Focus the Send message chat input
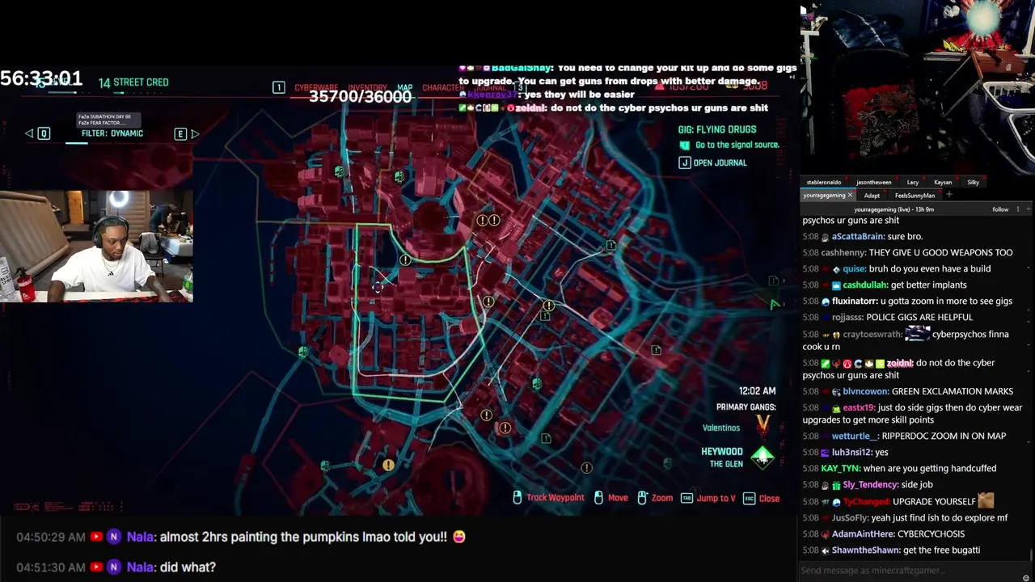This screenshot has width=1035, height=582. (917, 570)
